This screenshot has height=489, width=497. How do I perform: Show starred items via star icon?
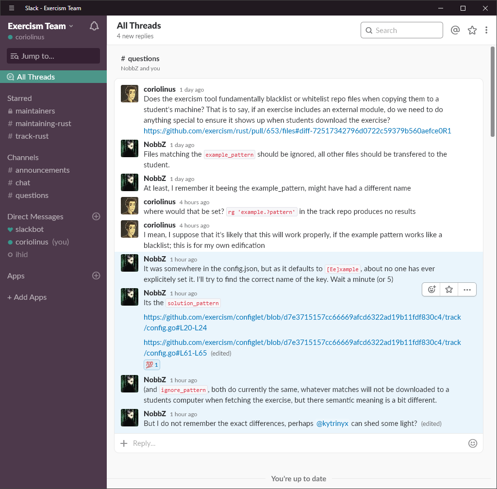tap(472, 30)
